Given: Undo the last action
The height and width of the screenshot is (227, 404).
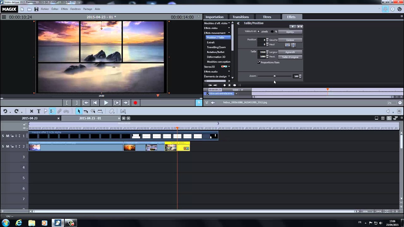Looking at the screenshot, I should (5, 111).
